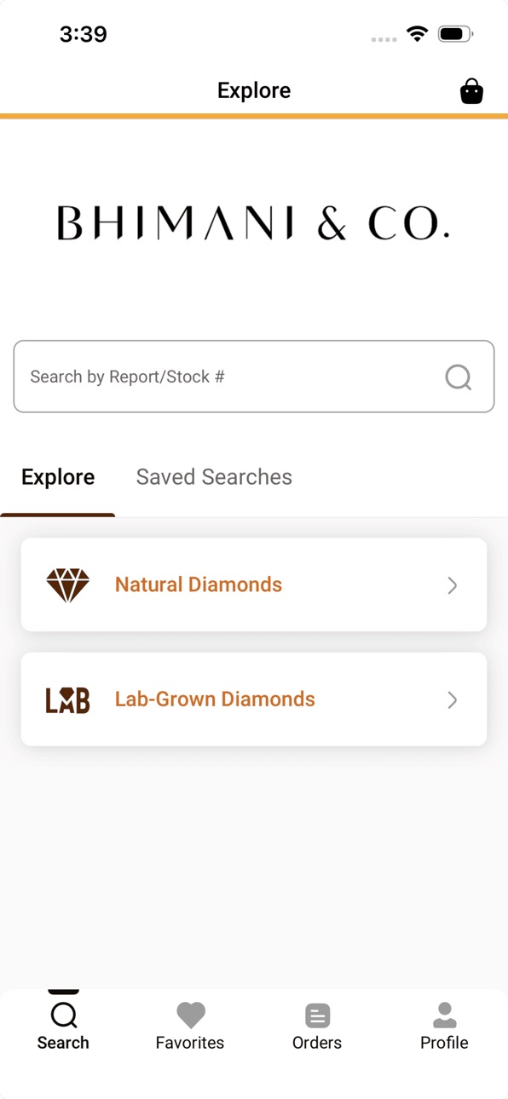Switch to the Saved Searches tab
The height and width of the screenshot is (1099, 508).
(x=214, y=477)
